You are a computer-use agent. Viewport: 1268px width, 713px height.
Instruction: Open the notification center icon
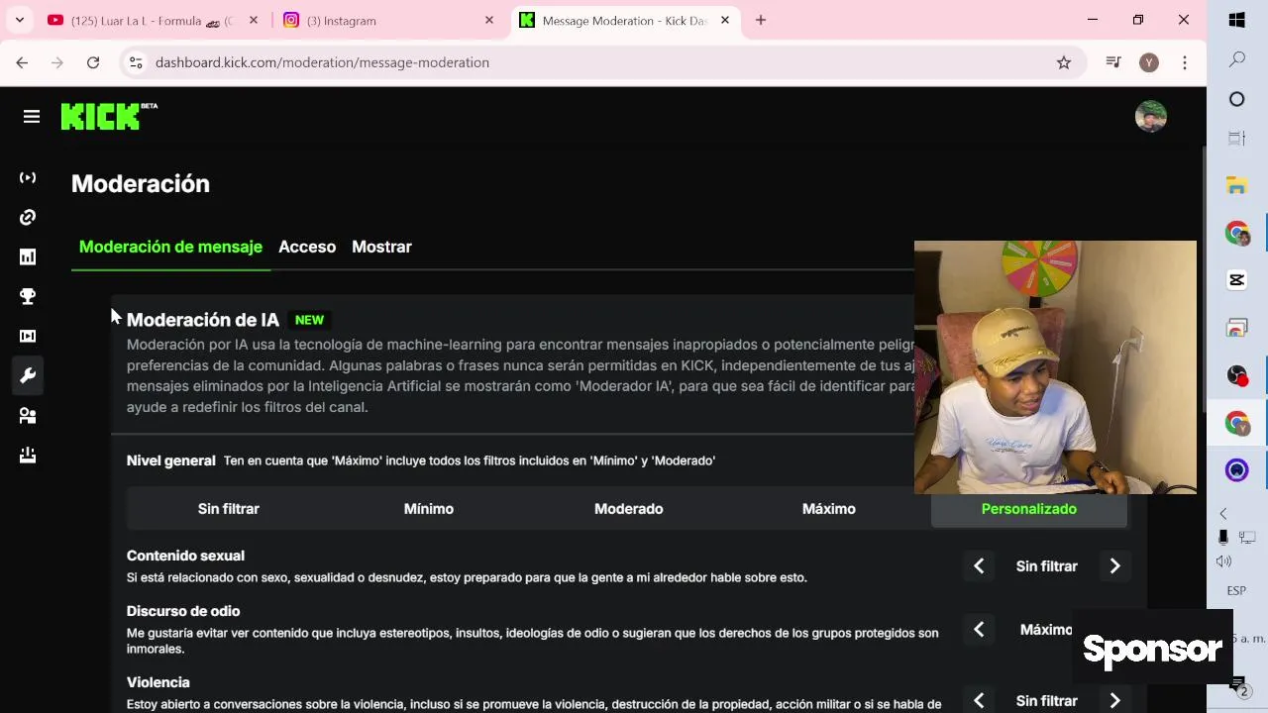(x=1237, y=685)
